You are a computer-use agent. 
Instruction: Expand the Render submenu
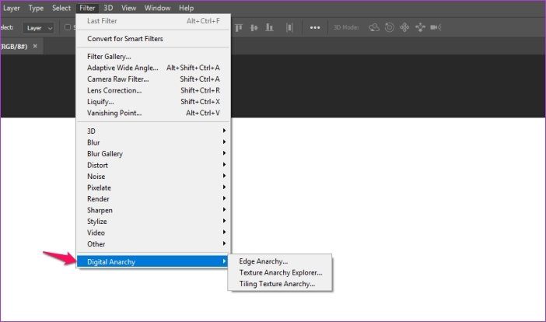(x=153, y=199)
